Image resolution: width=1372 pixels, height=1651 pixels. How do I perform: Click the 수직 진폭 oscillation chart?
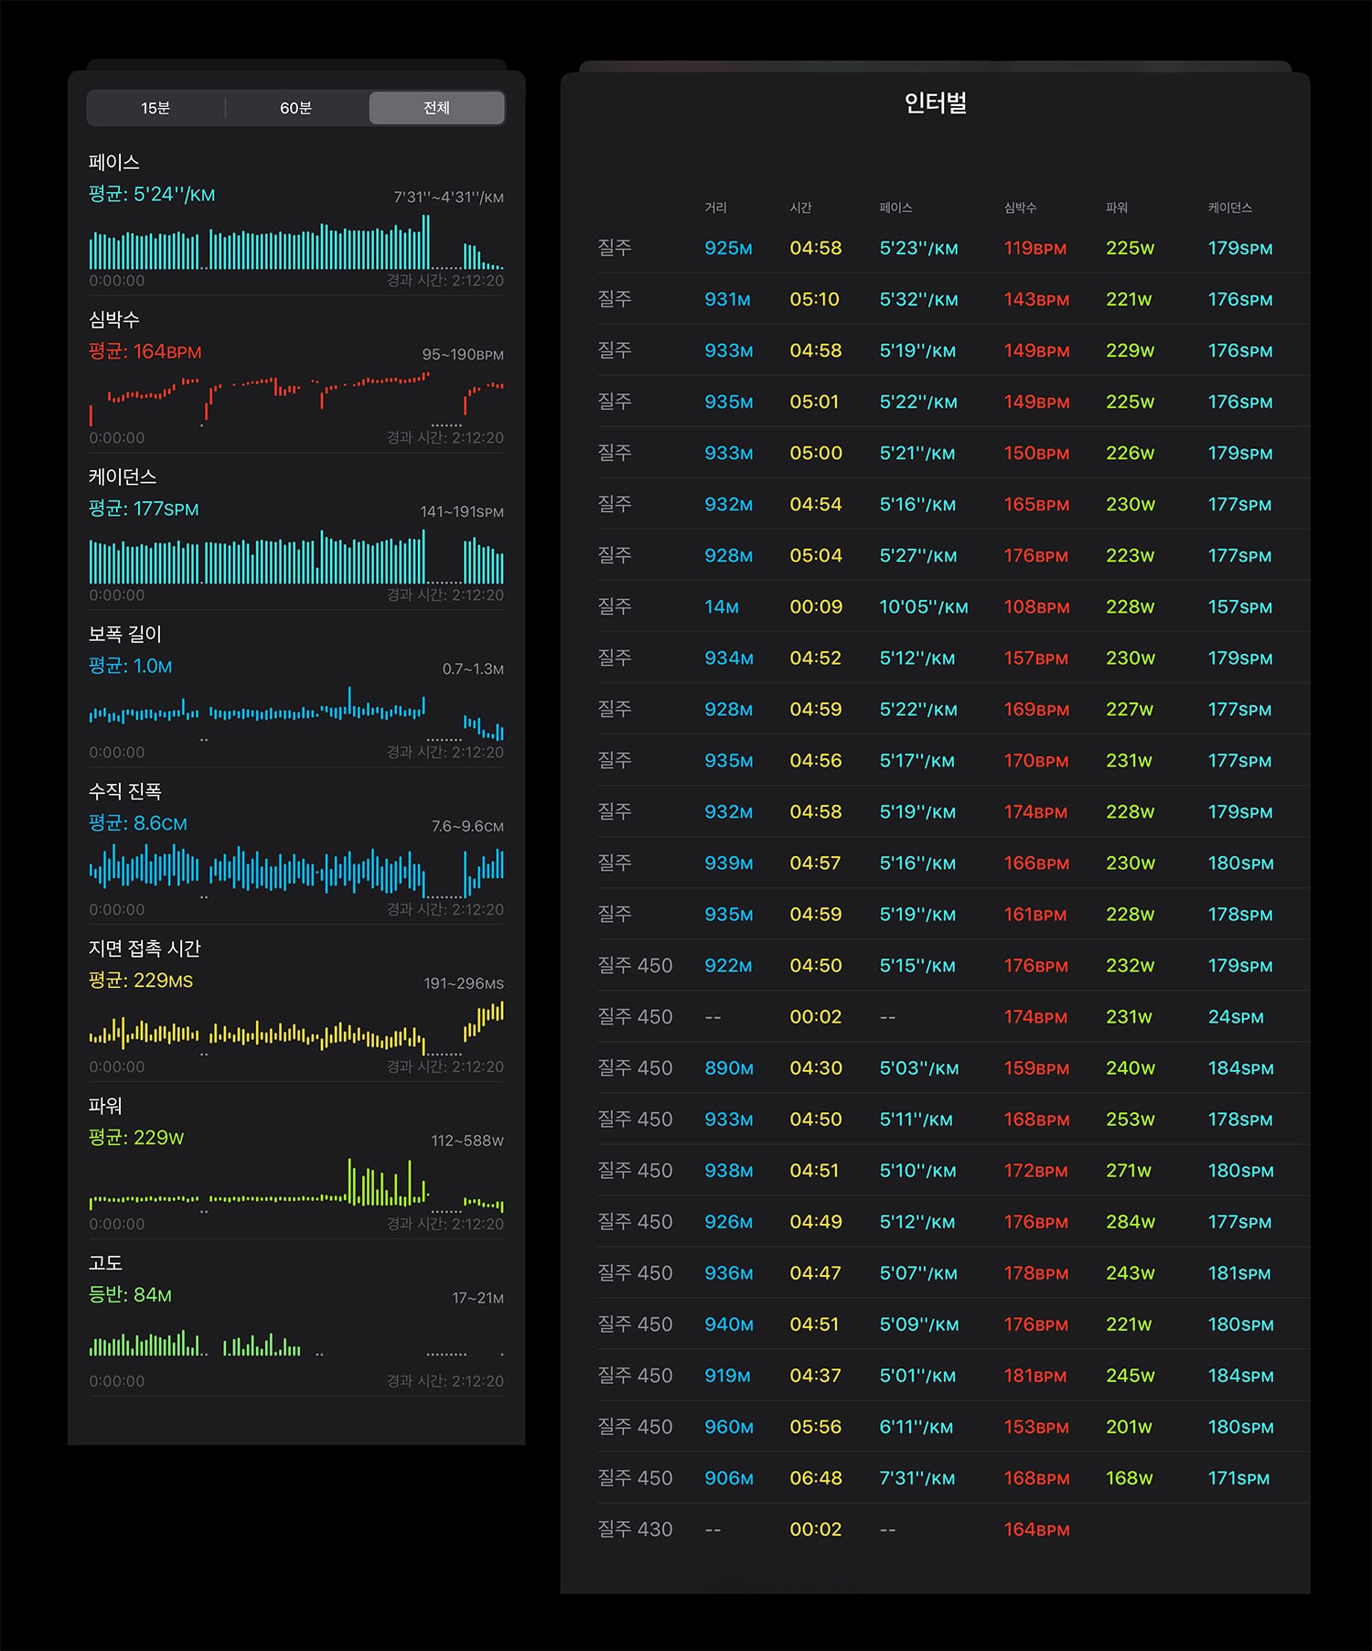296,872
